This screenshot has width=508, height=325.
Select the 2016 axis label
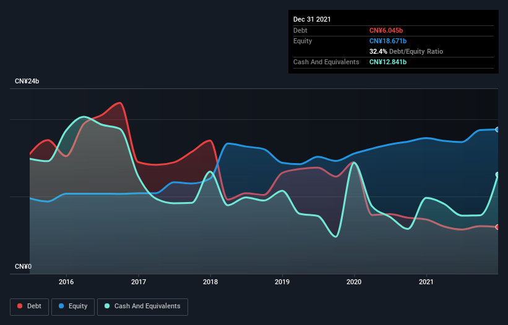click(66, 282)
